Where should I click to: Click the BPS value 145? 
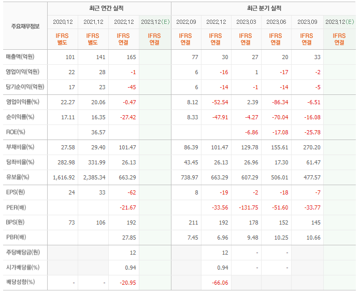[316, 223]
